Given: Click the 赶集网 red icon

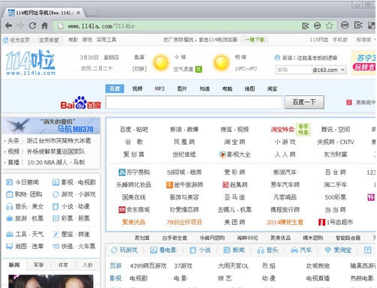Looking at the screenshot, I should (226, 184).
